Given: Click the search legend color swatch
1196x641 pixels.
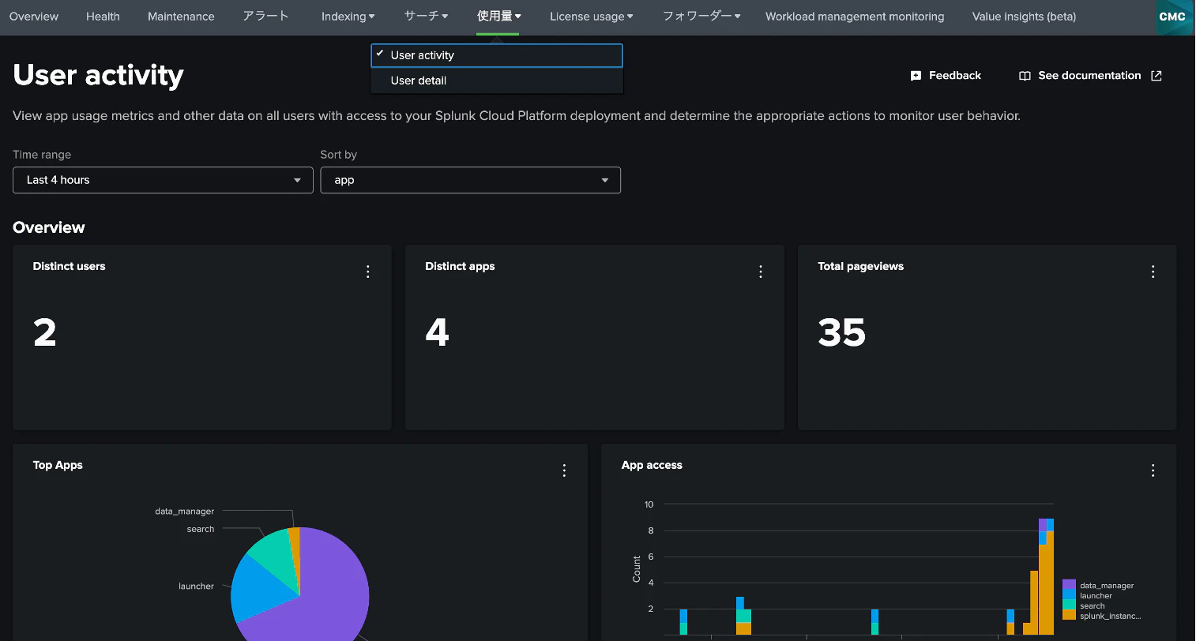Looking at the screenshot, I should (1069, 605).
